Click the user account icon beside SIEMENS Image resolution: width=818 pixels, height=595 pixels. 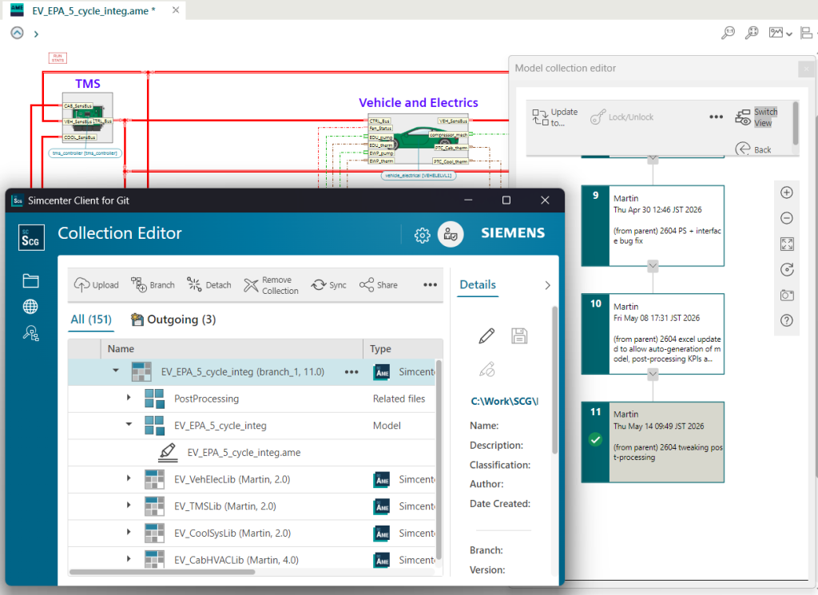[451, 235]
